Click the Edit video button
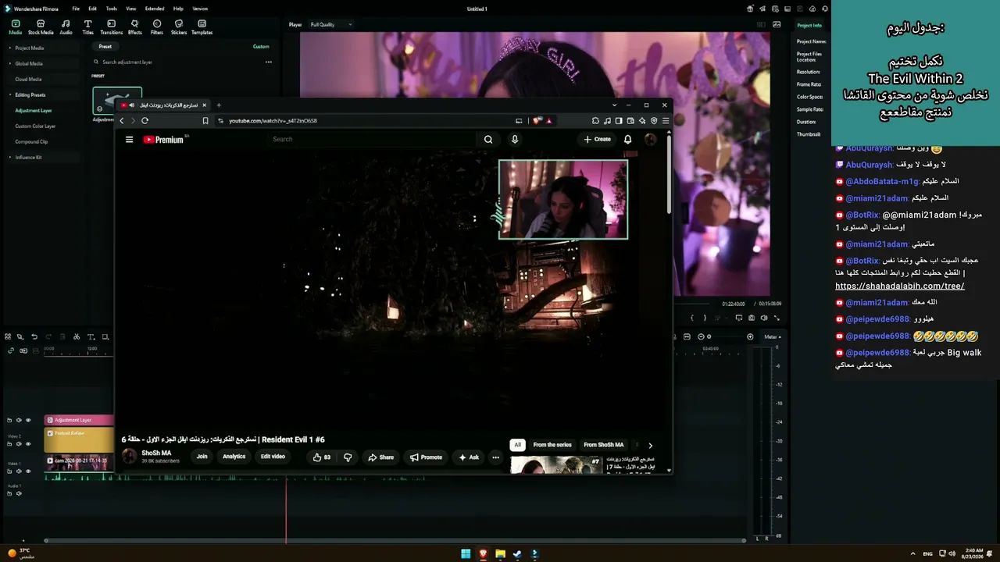 click(273, 457)
